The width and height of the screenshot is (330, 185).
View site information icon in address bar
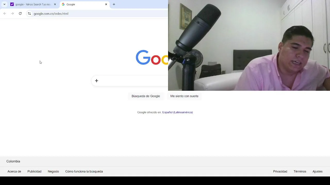(29, 14)
